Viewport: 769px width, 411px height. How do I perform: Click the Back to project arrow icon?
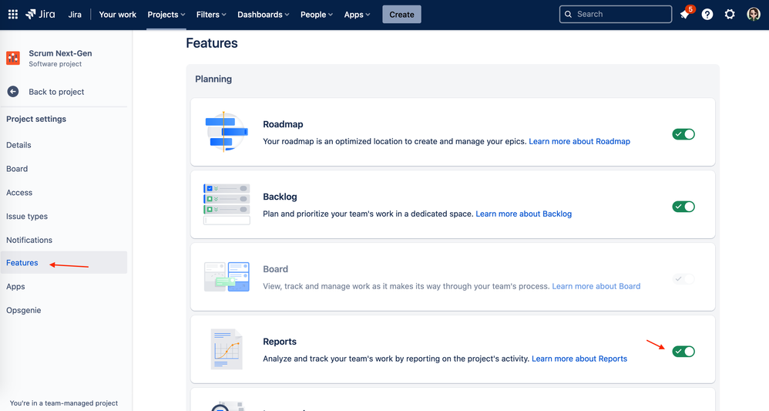click(x=13, y=92)
